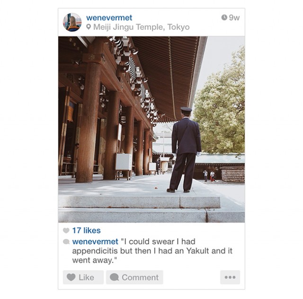Viewport: 303px width, 299px height.
Task: Click wenevermet username in post header
Action: click(x=109, y=18)
